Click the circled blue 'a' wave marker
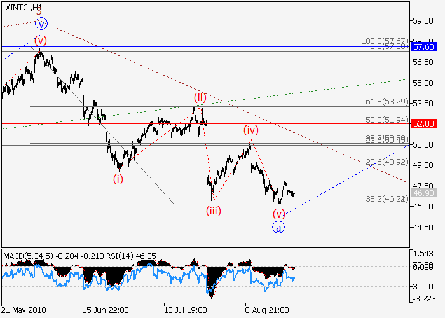445x318 pixels. pos(278,226)
